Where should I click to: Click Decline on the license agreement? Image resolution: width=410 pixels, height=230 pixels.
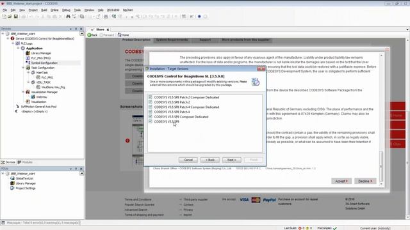point(365,181)
